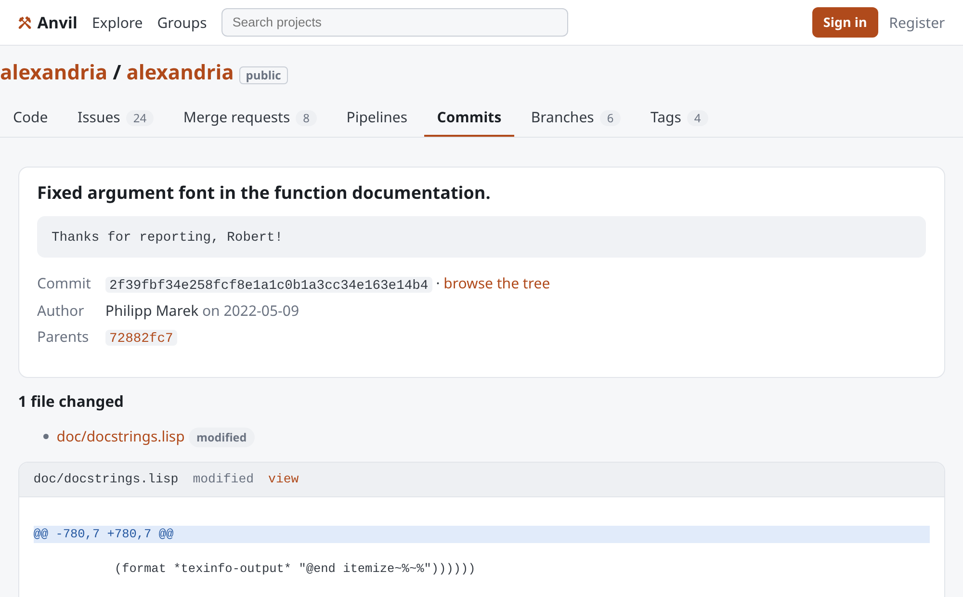Click the modified badge beside the file link

tap(221, 437)
